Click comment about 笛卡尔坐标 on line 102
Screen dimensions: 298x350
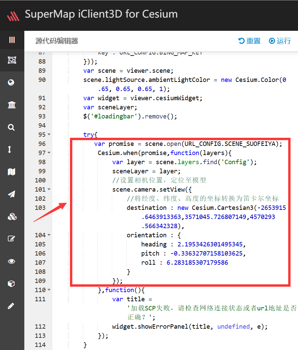tap(203, 198)
